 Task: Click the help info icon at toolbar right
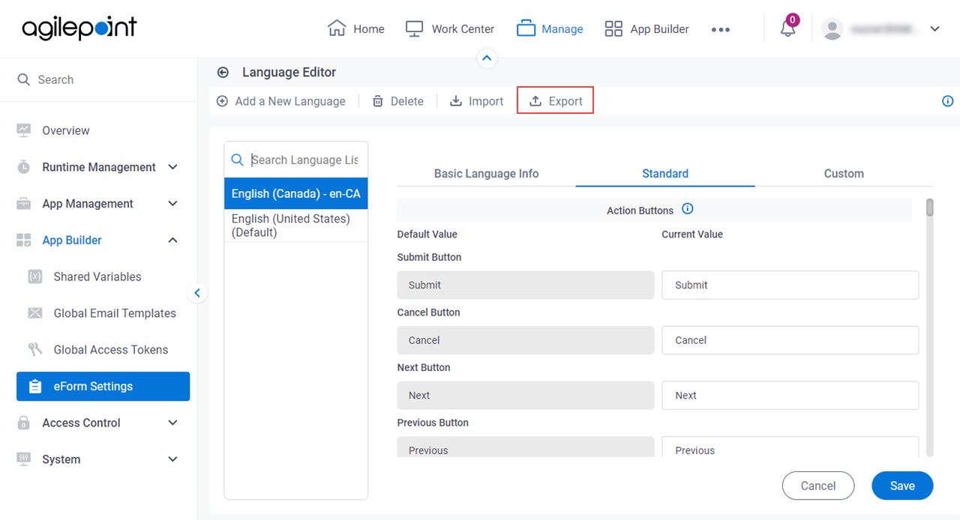[948, 101]
